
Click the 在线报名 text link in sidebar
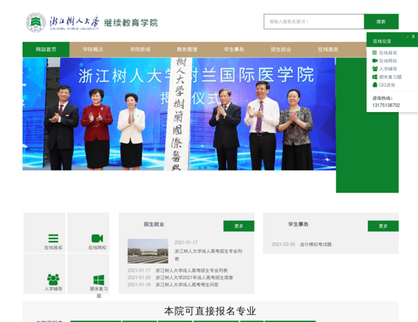pos(388,53)
